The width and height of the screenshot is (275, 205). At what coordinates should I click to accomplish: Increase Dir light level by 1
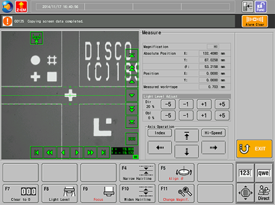tap(204, 104)
